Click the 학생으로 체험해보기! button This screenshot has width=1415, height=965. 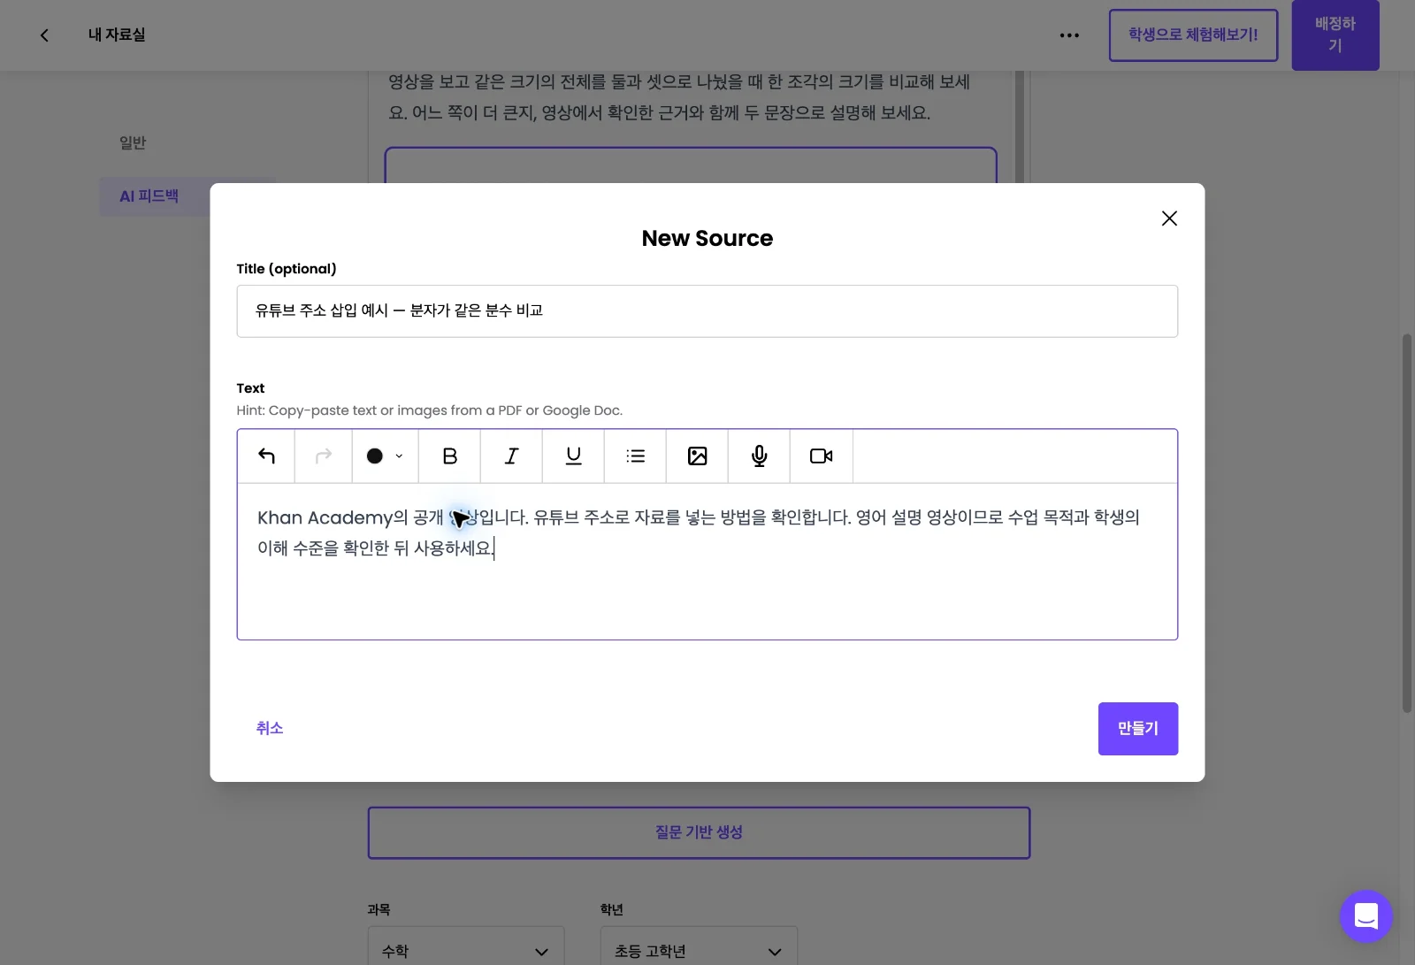[x=1193, y=35]
